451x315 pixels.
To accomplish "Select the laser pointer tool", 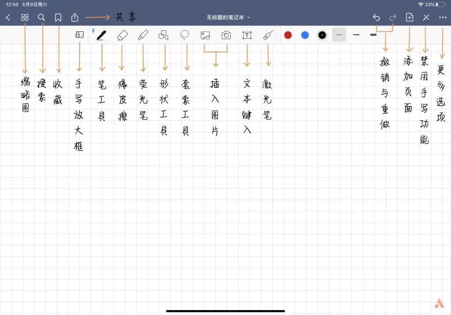I will [x=268, y=35].
